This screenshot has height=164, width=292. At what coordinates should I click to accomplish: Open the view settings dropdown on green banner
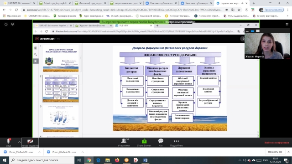180,22
